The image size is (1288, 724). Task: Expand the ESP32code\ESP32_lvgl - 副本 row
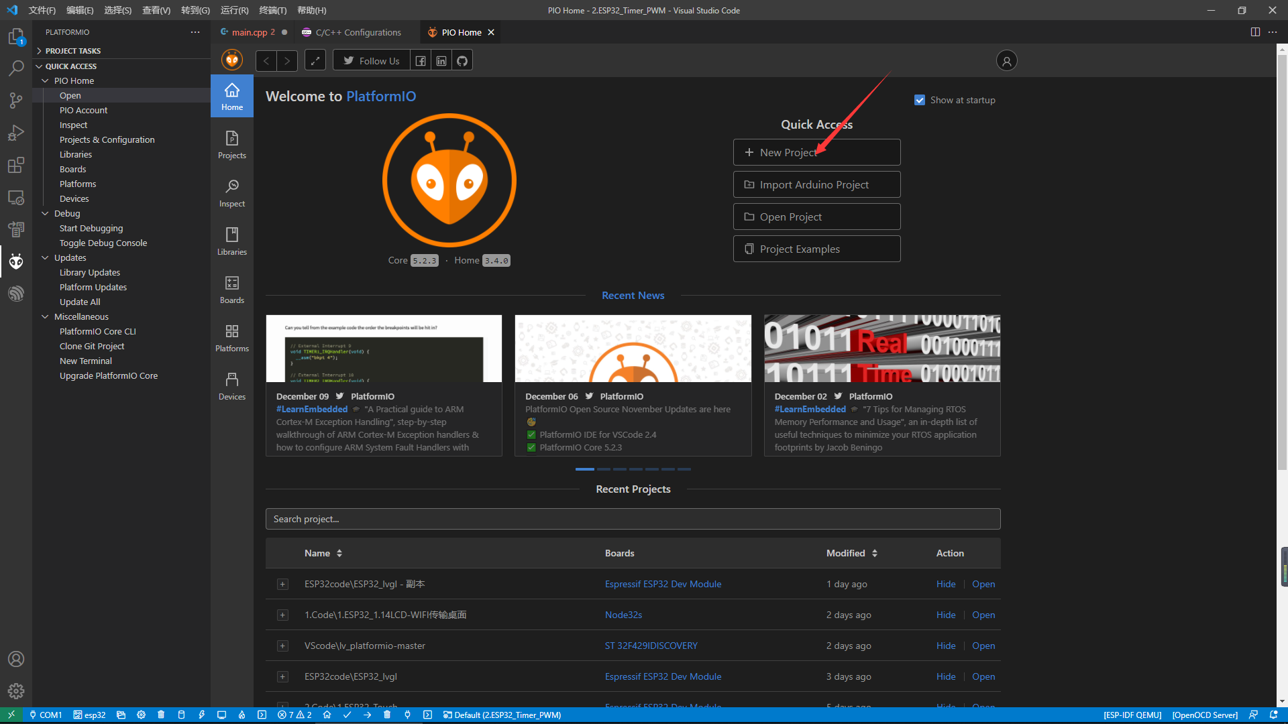tap(282, 584)
